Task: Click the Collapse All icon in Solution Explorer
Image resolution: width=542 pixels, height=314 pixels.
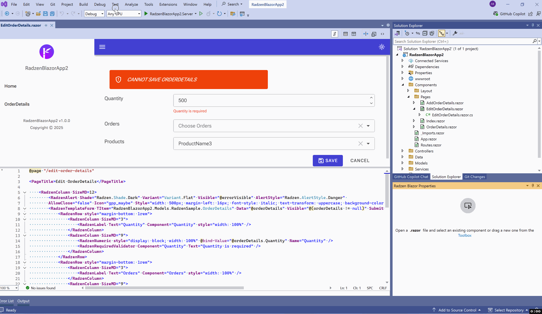Action: click(425, 33)
